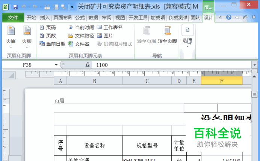Switch to the 视图 ribbon tab
Image resolution: width=260 pixels, height=161 pixels.
pyautogui.click(x=120, y=18)
